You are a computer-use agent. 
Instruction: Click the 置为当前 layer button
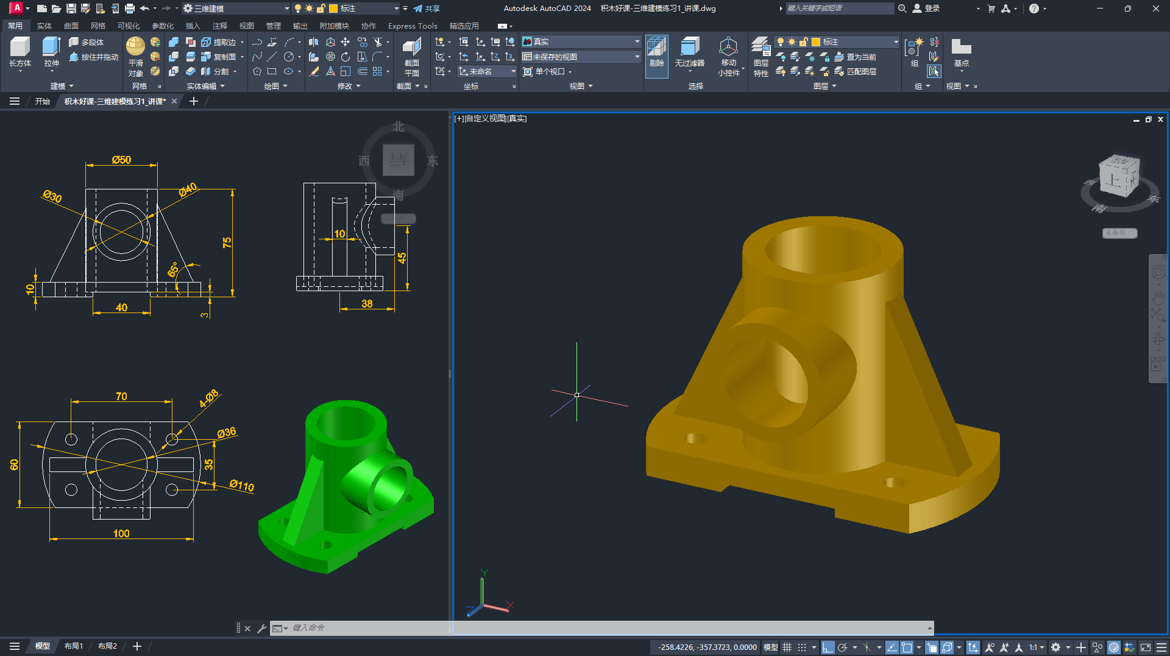click(x=856, y=57)
